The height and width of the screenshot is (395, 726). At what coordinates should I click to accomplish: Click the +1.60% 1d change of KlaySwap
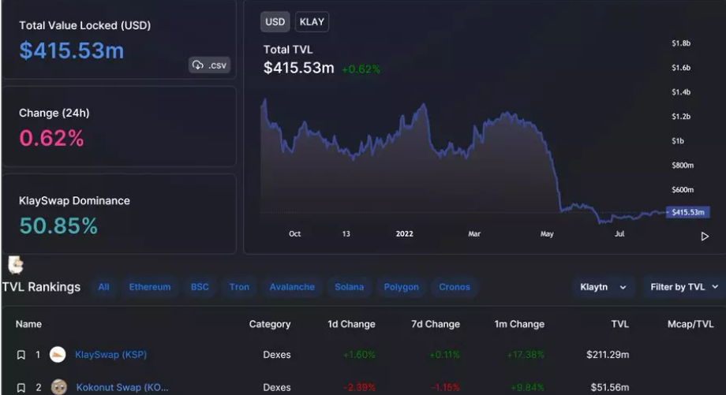(x=359, y=355)
